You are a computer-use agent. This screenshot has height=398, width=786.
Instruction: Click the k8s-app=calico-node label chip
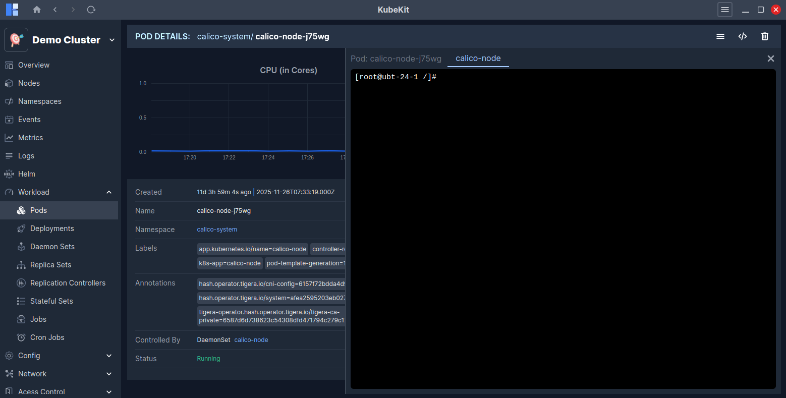(x=230, y=263)
